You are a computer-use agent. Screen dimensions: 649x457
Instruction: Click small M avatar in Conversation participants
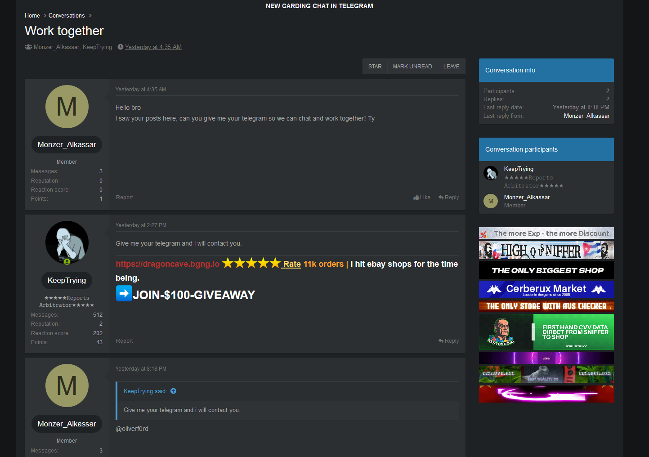coord(490,201)
